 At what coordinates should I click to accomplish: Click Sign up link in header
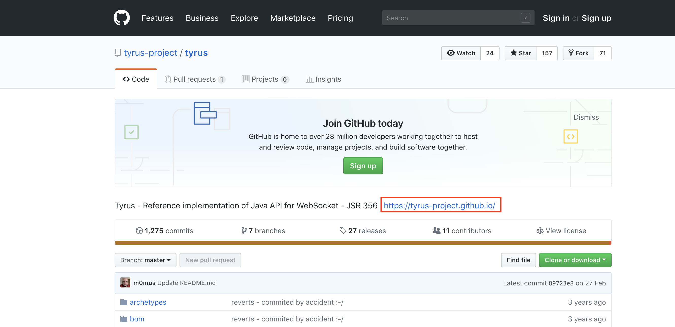pyautogui.click(x=596, y=18)
